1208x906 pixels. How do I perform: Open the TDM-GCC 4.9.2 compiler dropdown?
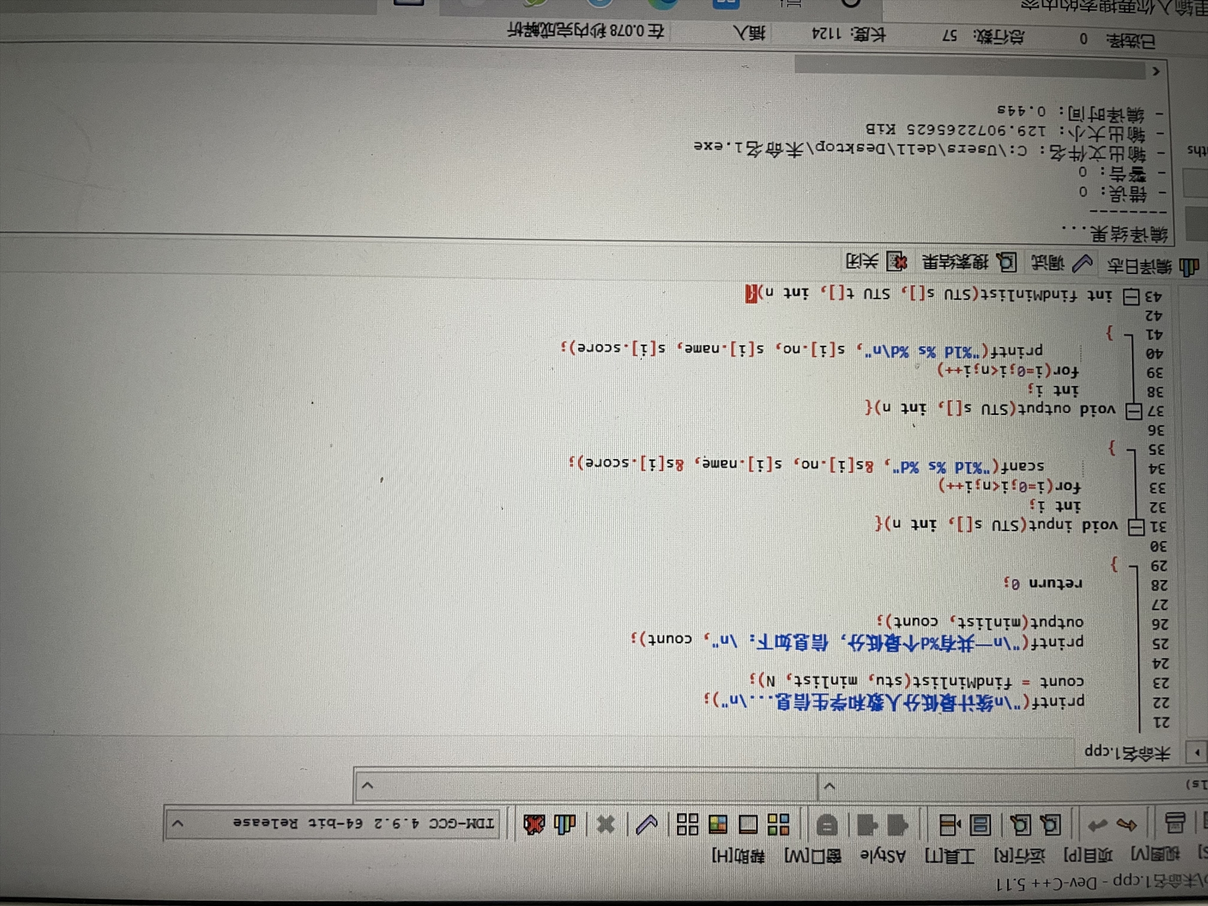(x=178, y=822)
